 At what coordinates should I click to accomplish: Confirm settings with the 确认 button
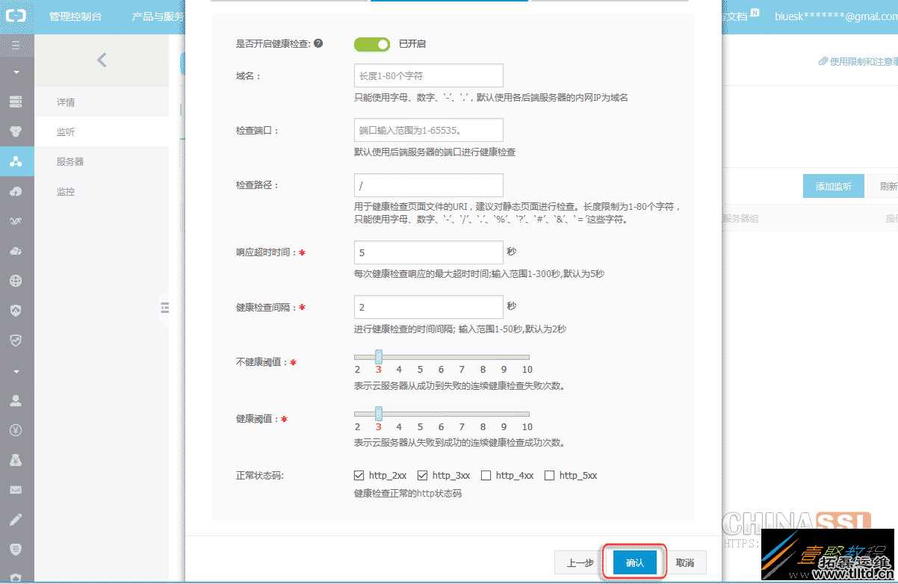click(x=634, y=562)
